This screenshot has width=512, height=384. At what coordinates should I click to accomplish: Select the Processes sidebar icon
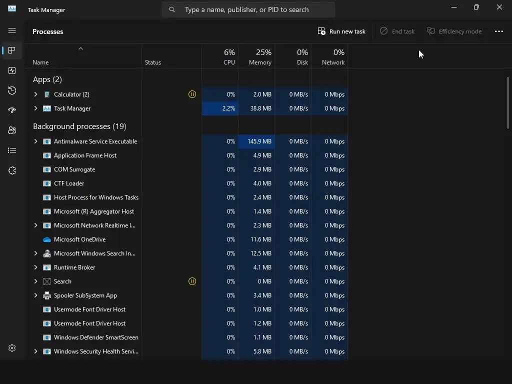[12, 50]
